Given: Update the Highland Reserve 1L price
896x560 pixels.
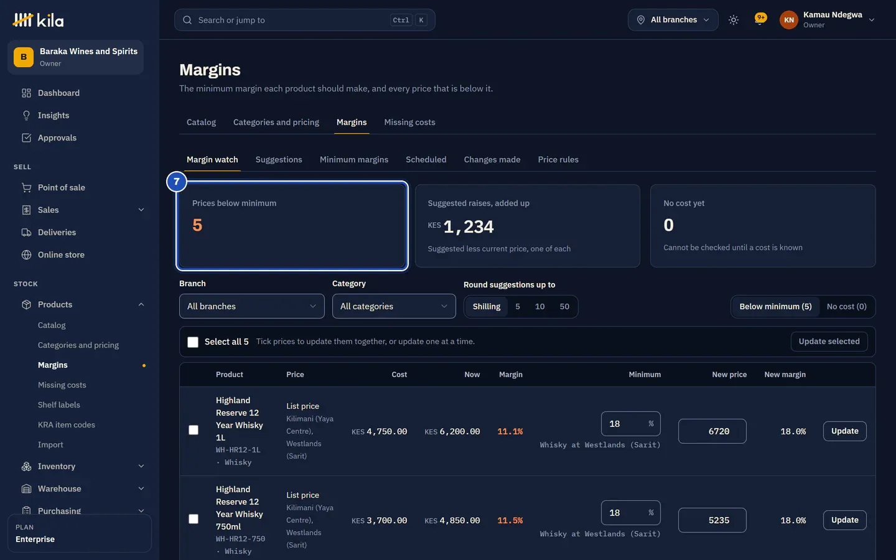Looking at the screenshot, I should [x=845, y=431].
